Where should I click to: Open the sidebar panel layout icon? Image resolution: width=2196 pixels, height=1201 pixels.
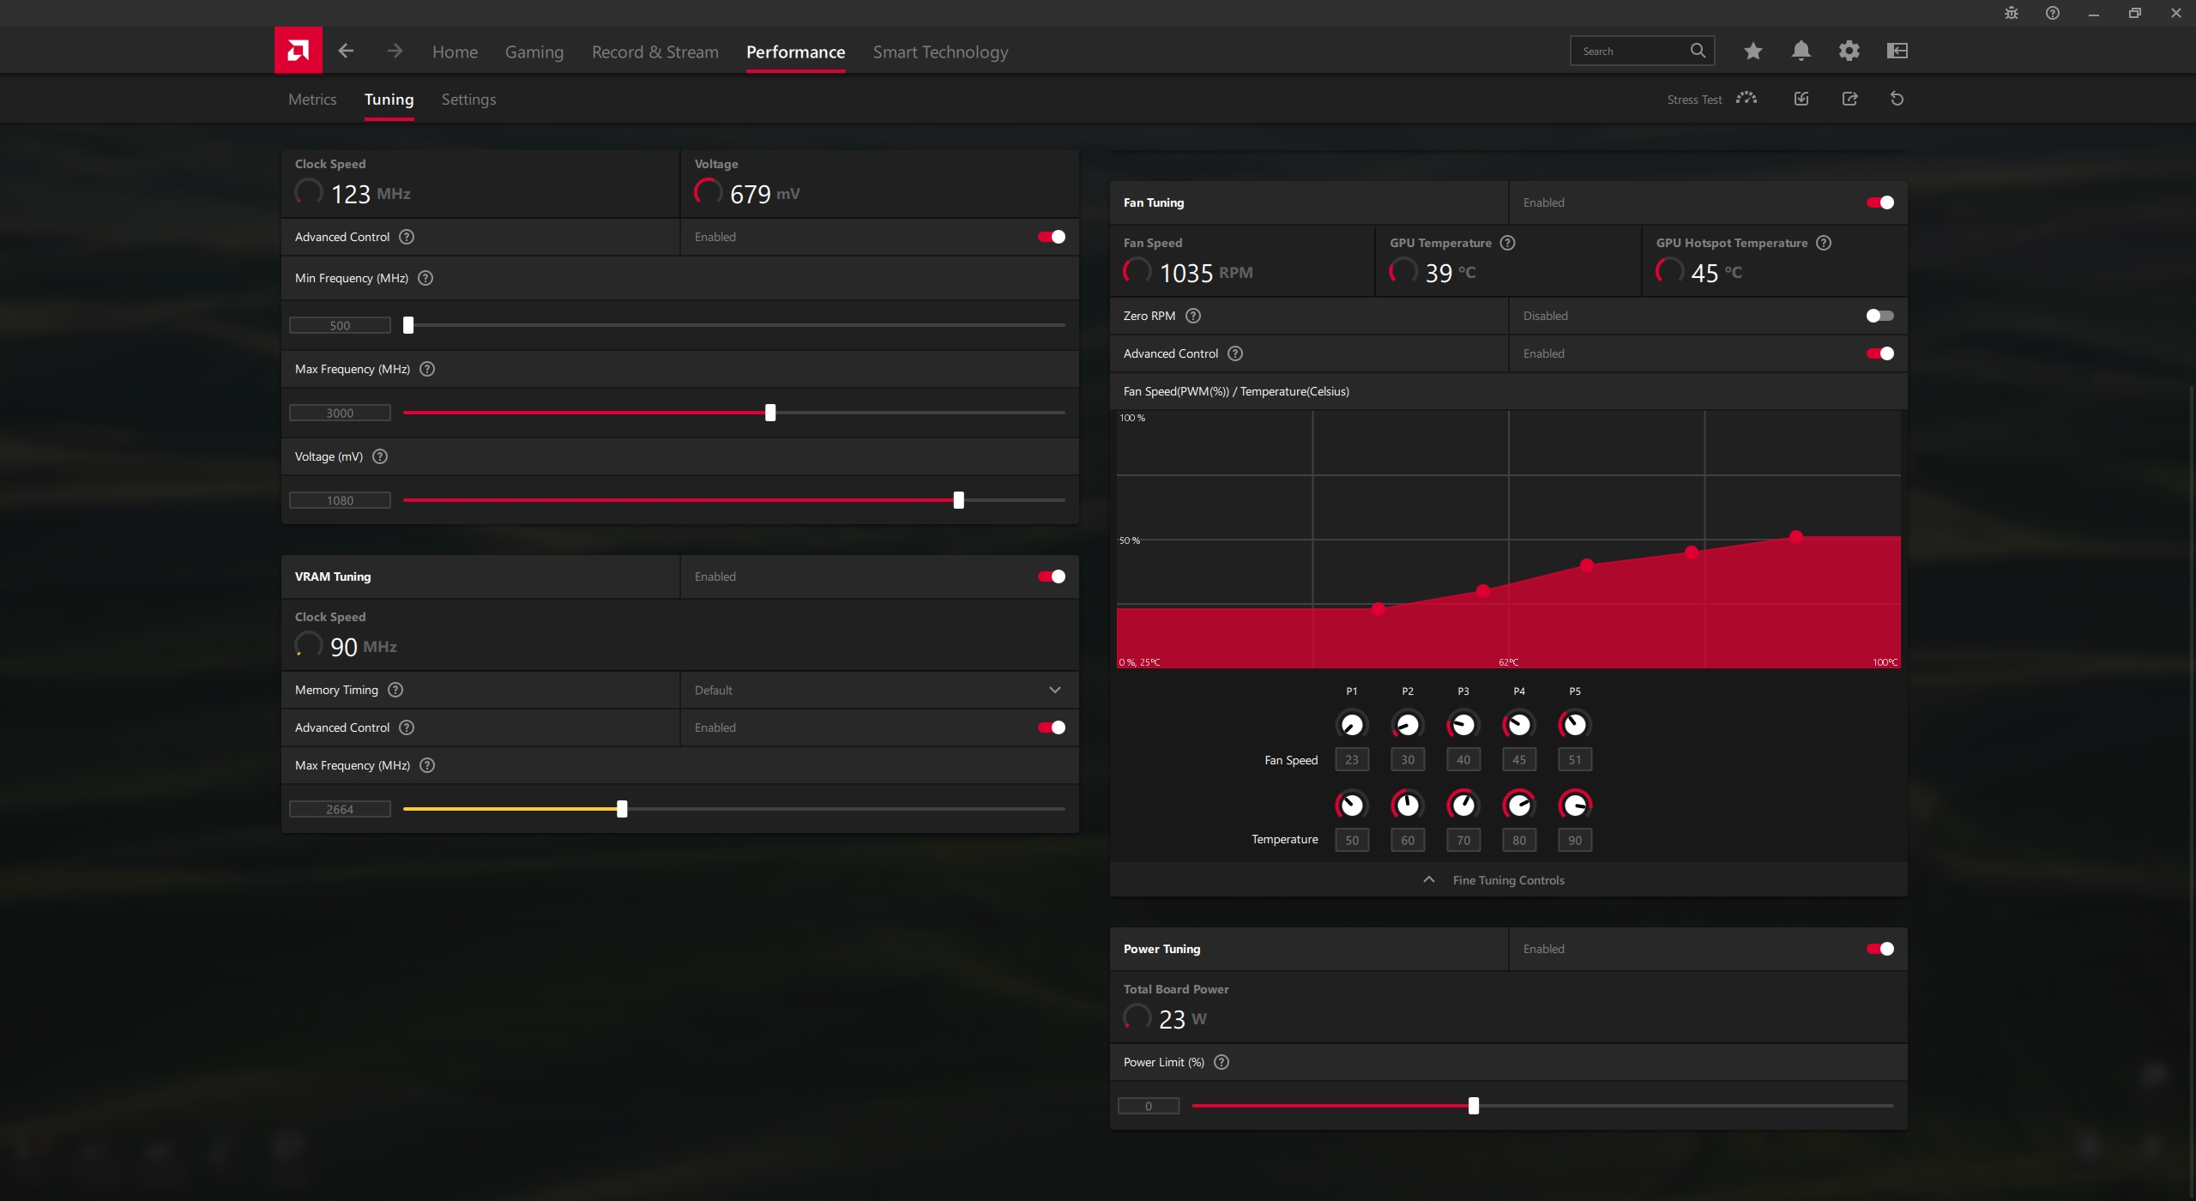pos(1897,51)
